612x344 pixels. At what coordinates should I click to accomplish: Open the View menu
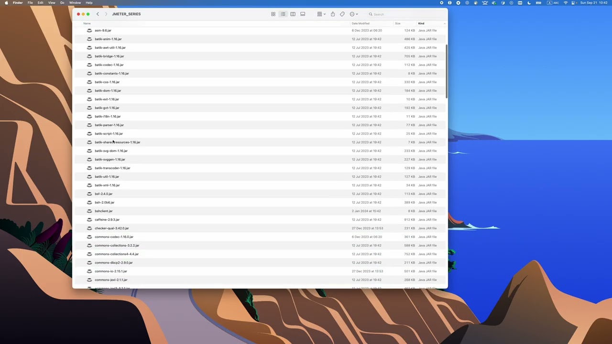52,3
